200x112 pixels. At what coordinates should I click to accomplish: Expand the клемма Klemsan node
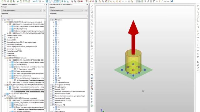tap(53, 82)
